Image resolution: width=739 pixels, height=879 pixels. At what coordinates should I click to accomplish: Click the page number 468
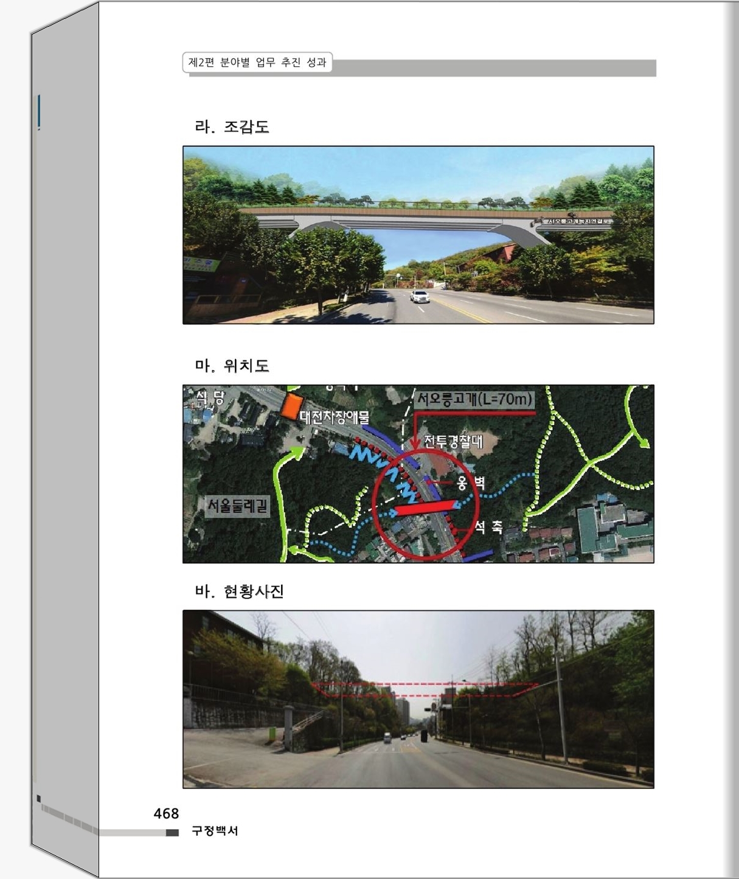click(x=166, y=813)
